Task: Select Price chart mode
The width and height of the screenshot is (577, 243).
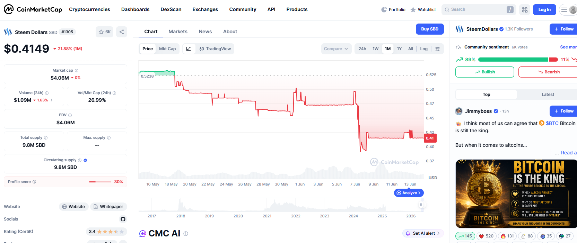Action: pos(148,49)
